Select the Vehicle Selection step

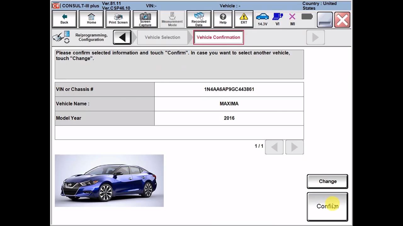(x=162, y=37)
